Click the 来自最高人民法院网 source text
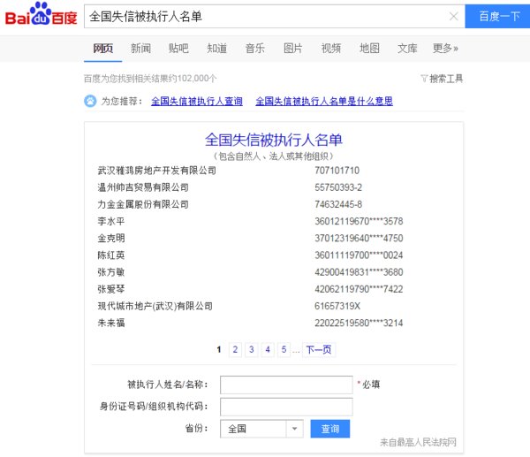The height and width of the screenshot is (457, 530). 418,442
